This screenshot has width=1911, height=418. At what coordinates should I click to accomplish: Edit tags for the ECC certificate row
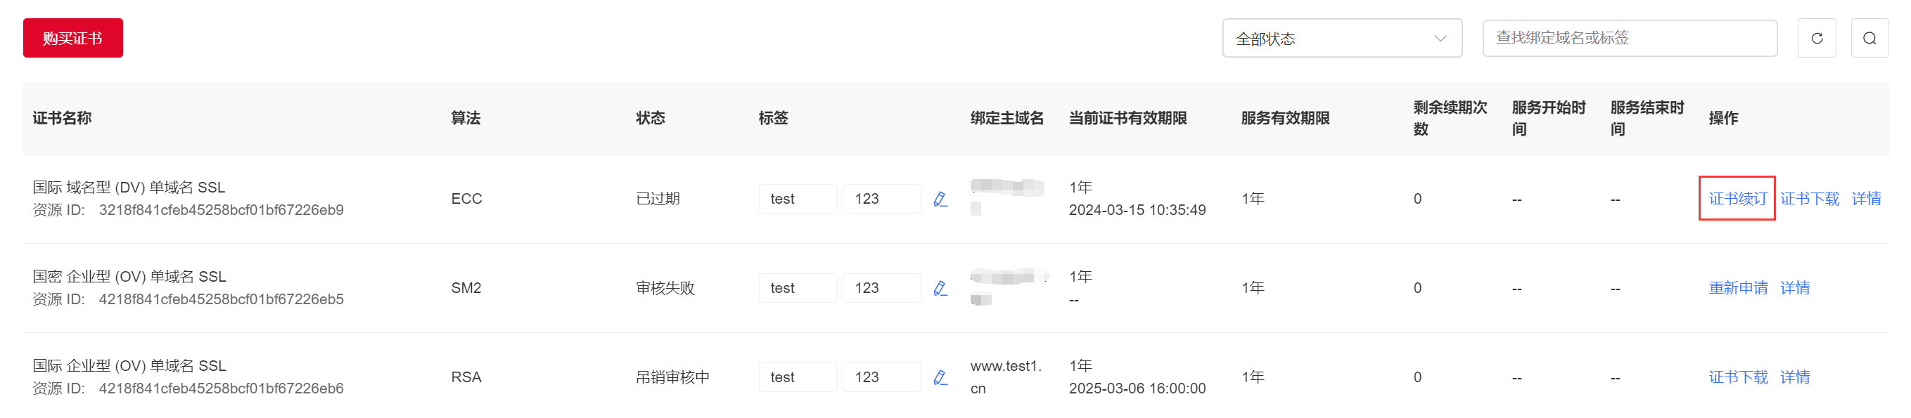click(940, 199)
